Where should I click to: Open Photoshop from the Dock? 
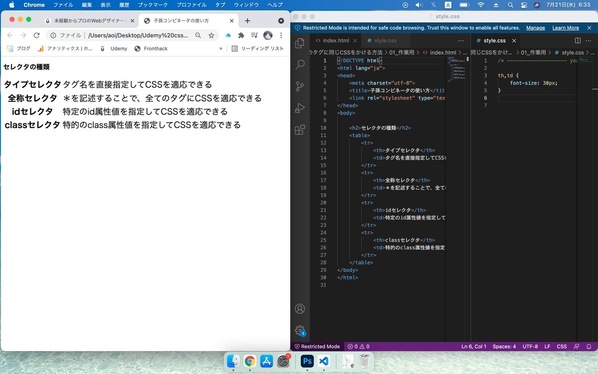pyautogui.click(x=306, y=361)
